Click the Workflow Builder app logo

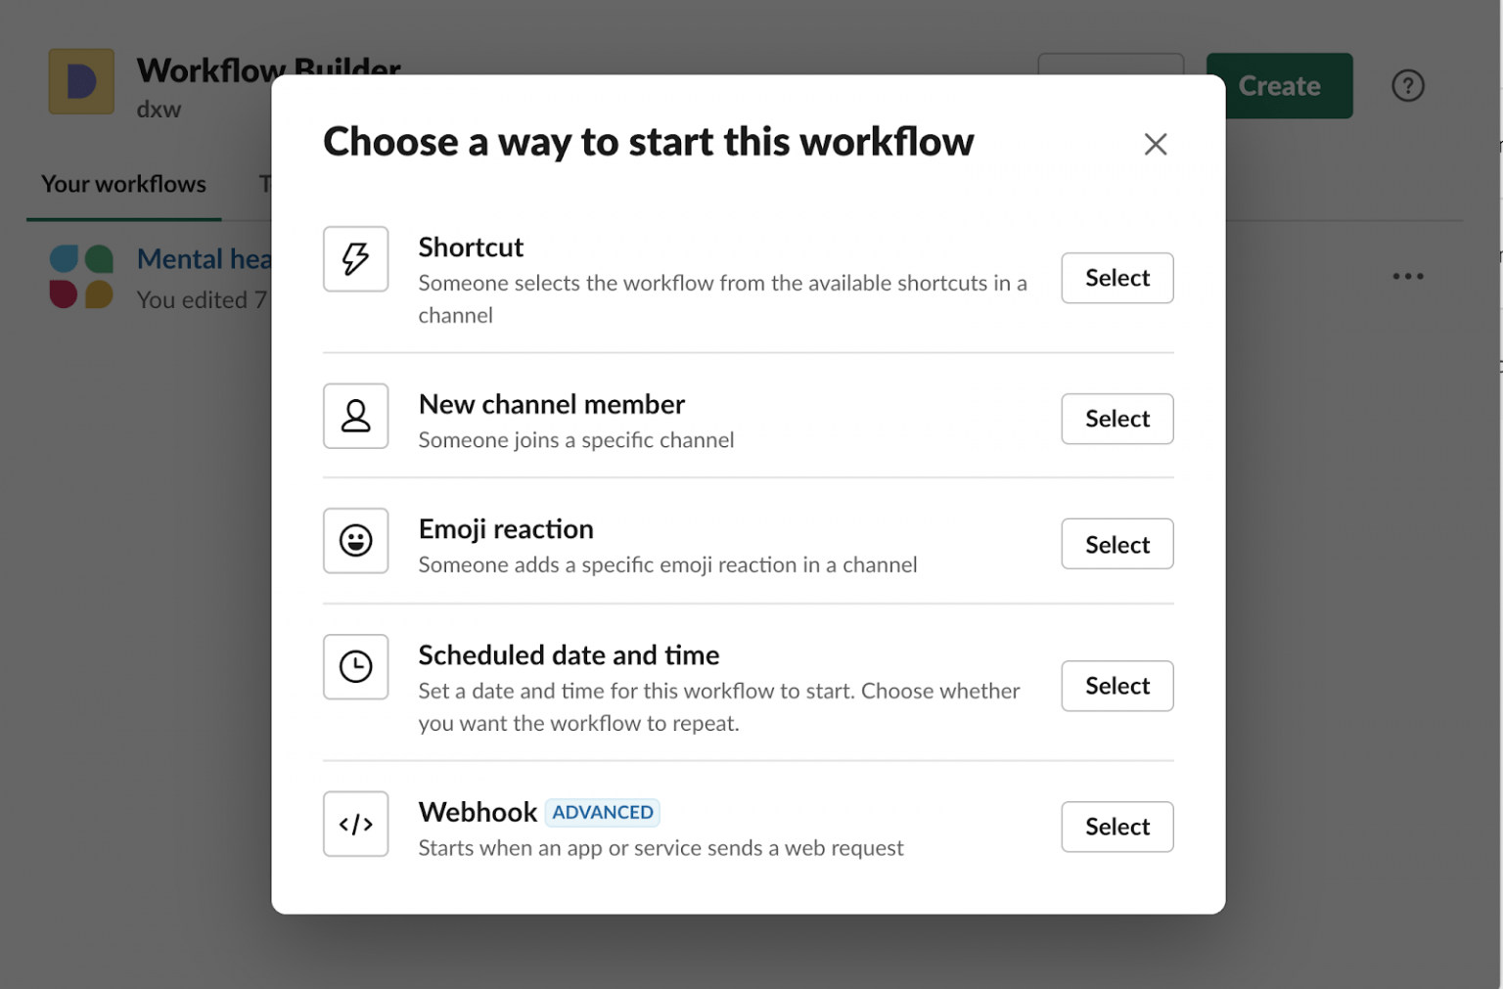pos(81,82)
